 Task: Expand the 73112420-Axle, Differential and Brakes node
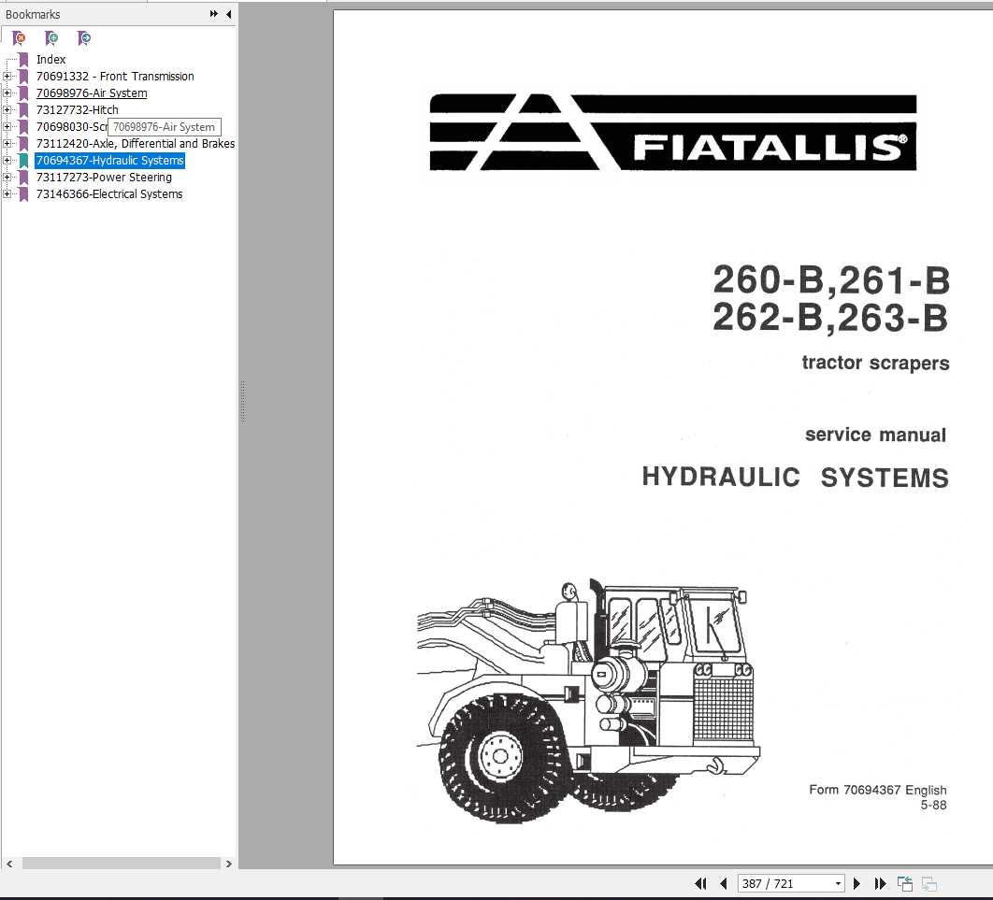[x=7, y=144]
